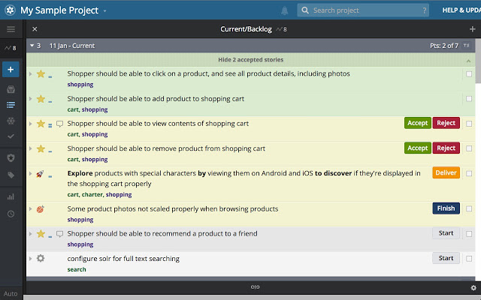Viewport: 481px width, 300px height.
Task: Click the team strength icon beside Pts: 2 of 7
Action: [466, 46]
